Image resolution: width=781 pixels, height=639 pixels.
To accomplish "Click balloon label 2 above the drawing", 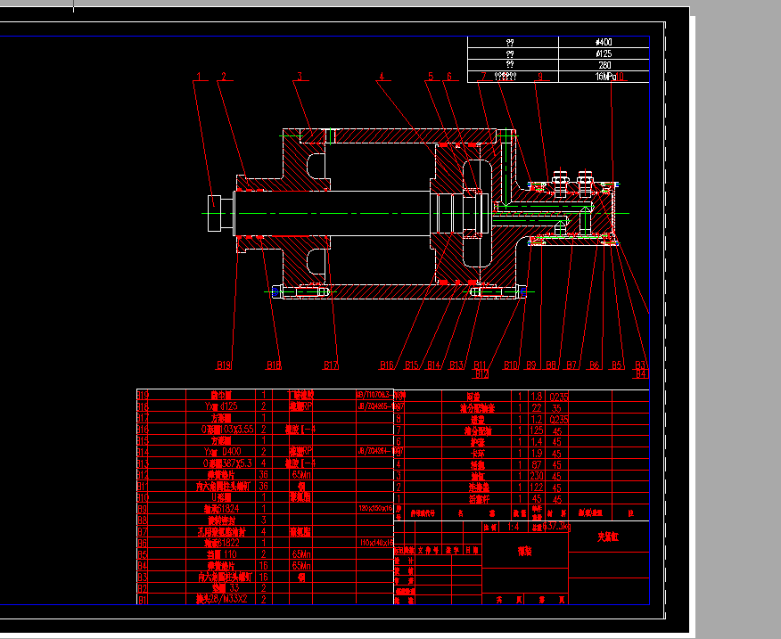I will tap(224, 77).
